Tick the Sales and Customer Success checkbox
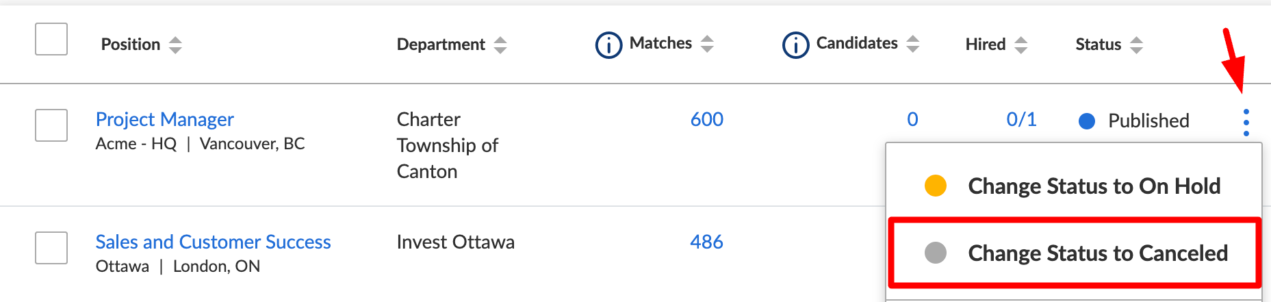The width and height of the screenshot is (1271, 302). point(51,248)
